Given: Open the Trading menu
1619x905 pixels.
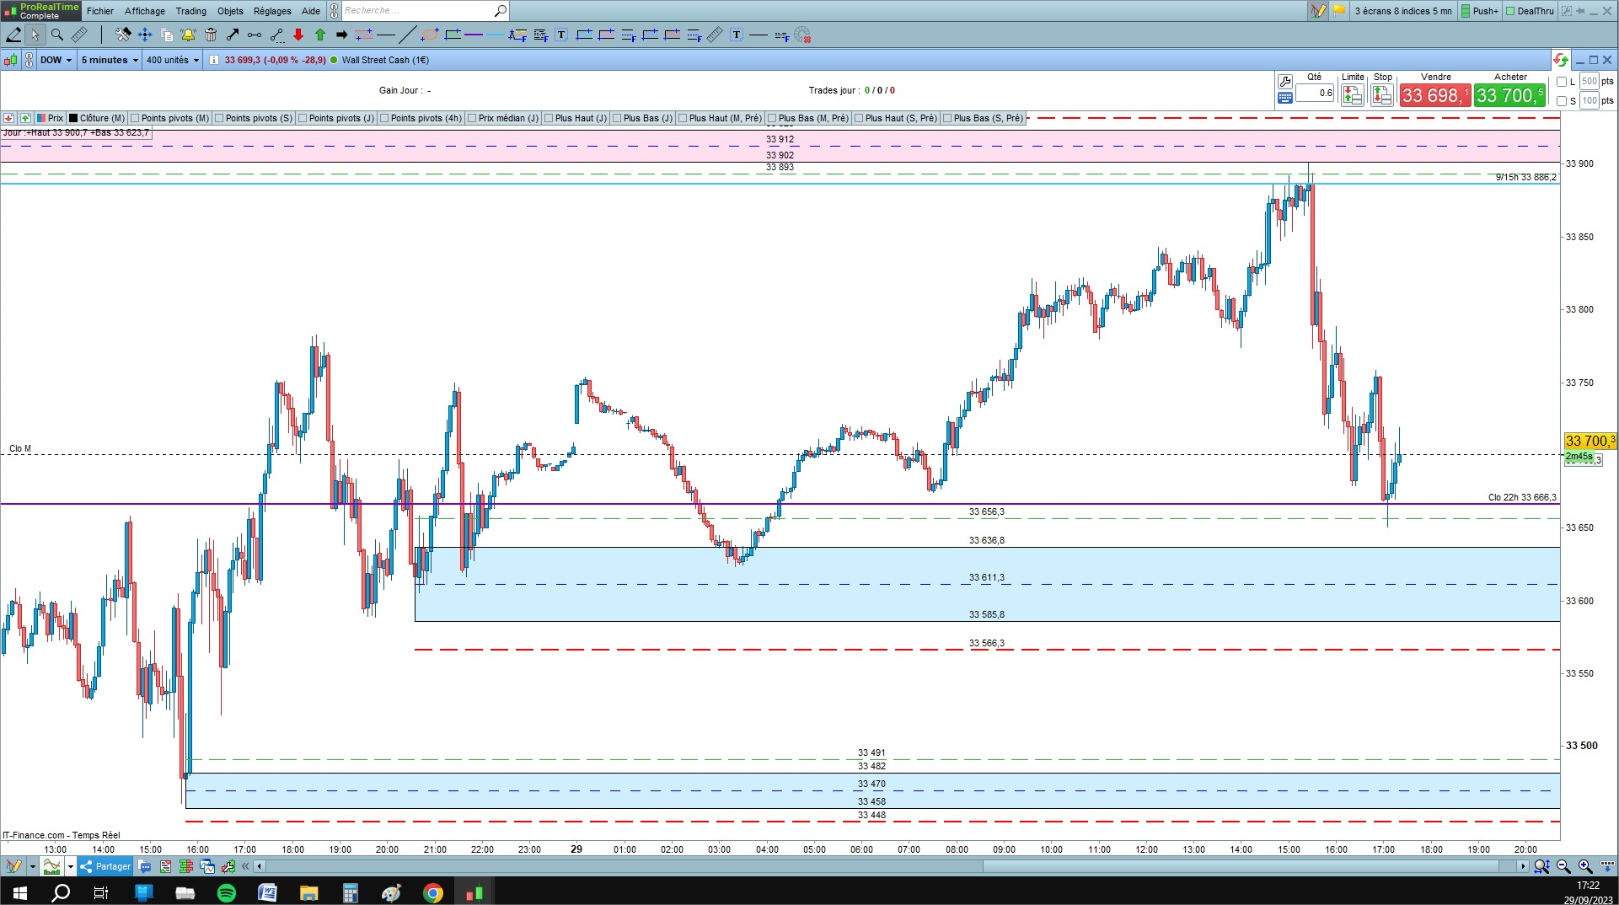Looking at the screenshot, I should click(x=191, y=11).
